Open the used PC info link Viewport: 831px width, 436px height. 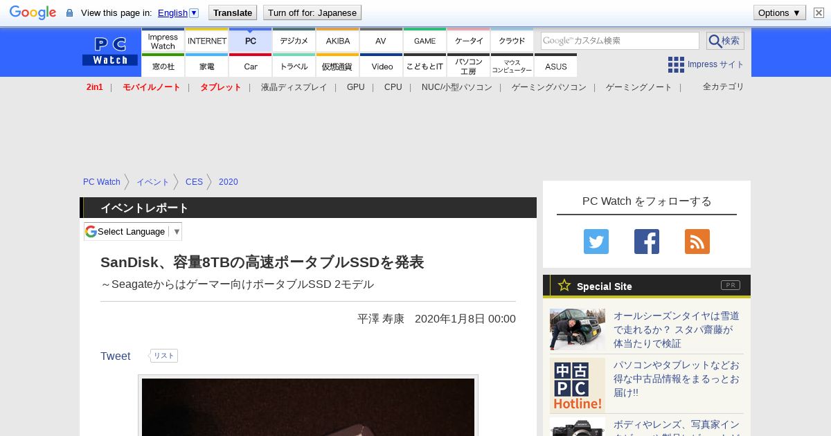(x=676, y=379)
